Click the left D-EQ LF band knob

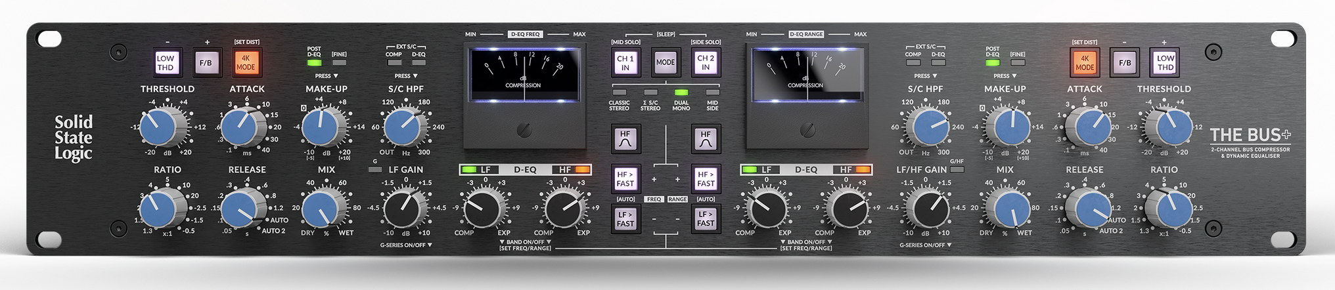pos(484,209)
